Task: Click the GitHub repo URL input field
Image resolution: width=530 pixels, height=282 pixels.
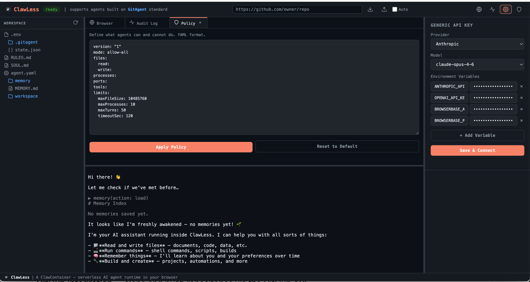Action: pyautogui.click(x=297, y=9)
